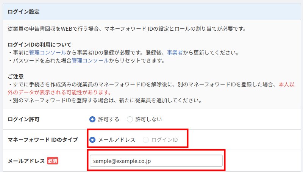Choose the greyed-out ログインID radio option

146,140
